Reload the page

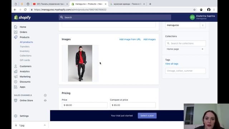(x=25, y=10)
